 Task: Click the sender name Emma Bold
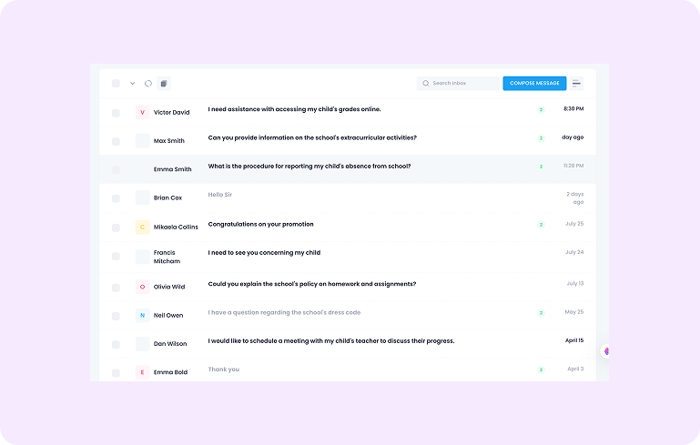tap(170, 372)
